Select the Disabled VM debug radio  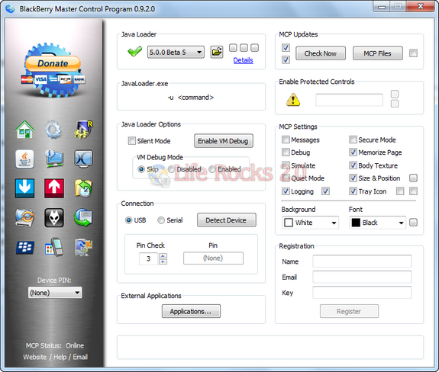click(x=171, y=169)
